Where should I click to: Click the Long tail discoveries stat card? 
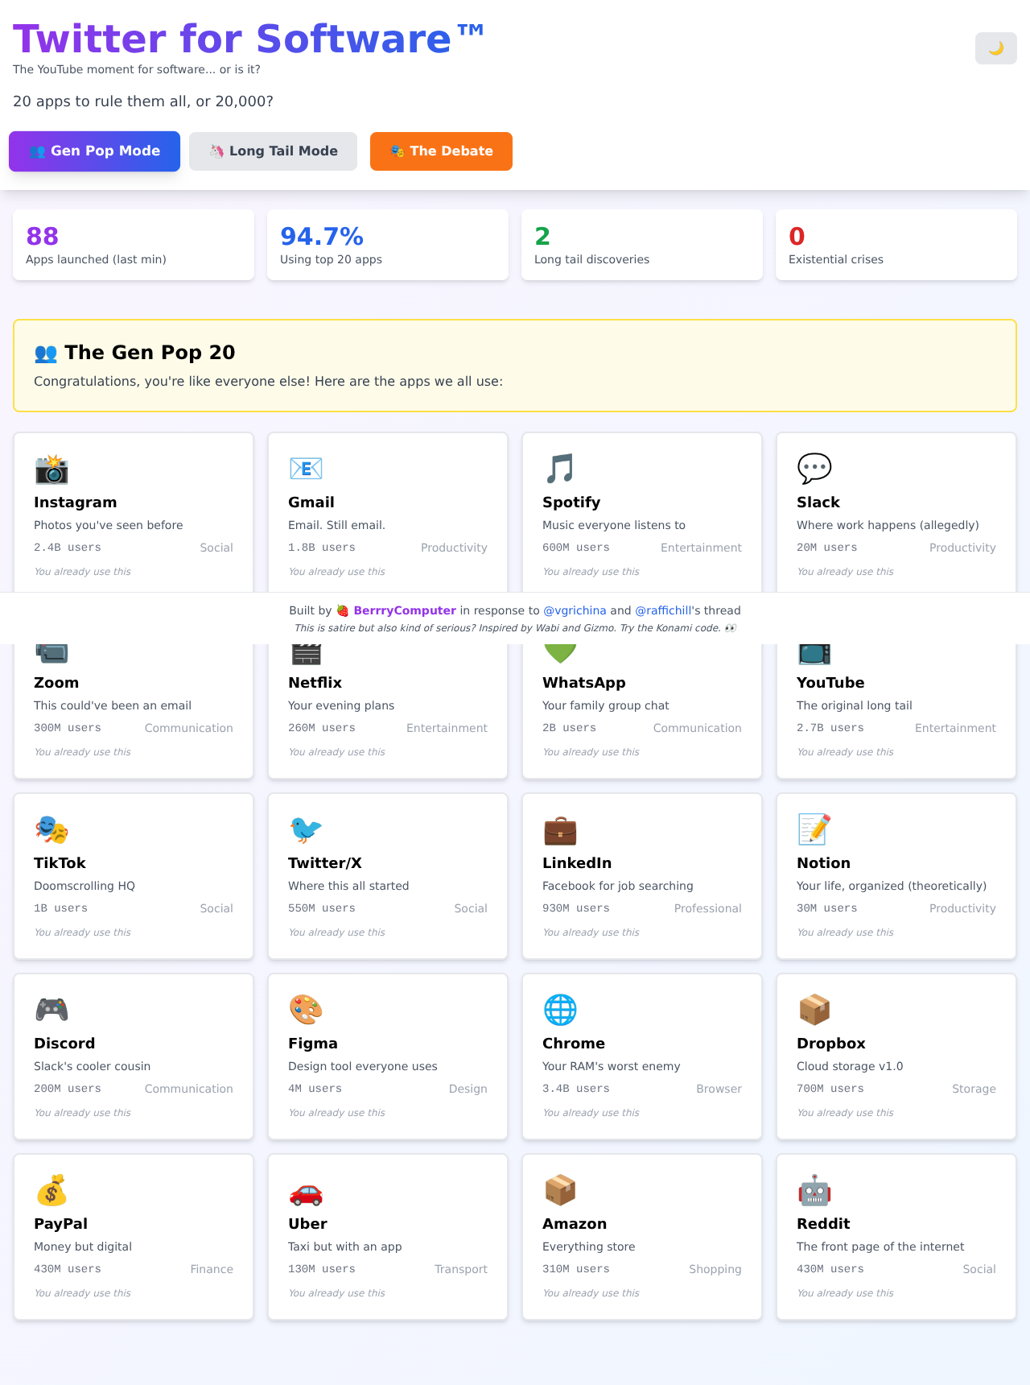[642, 245]
